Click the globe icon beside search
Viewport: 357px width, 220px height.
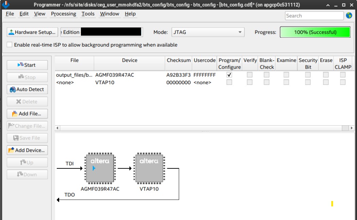click(x=349, y=15)
